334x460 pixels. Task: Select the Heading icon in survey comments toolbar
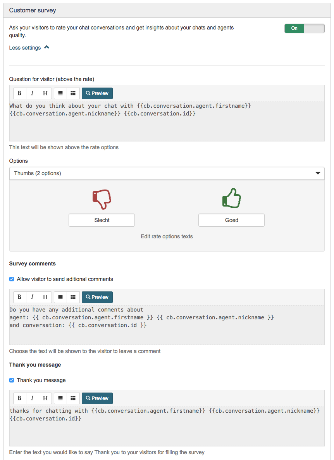[45, 297]
